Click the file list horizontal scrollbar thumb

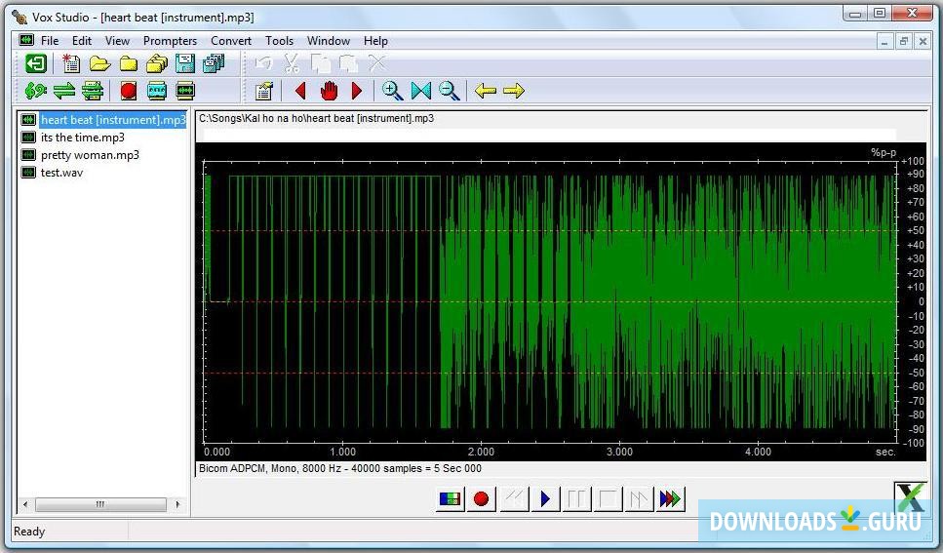coord(100,504)
